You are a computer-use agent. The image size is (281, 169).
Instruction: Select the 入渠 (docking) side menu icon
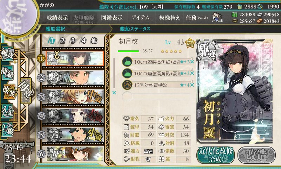pyautogui.click(x=7, y=111)
